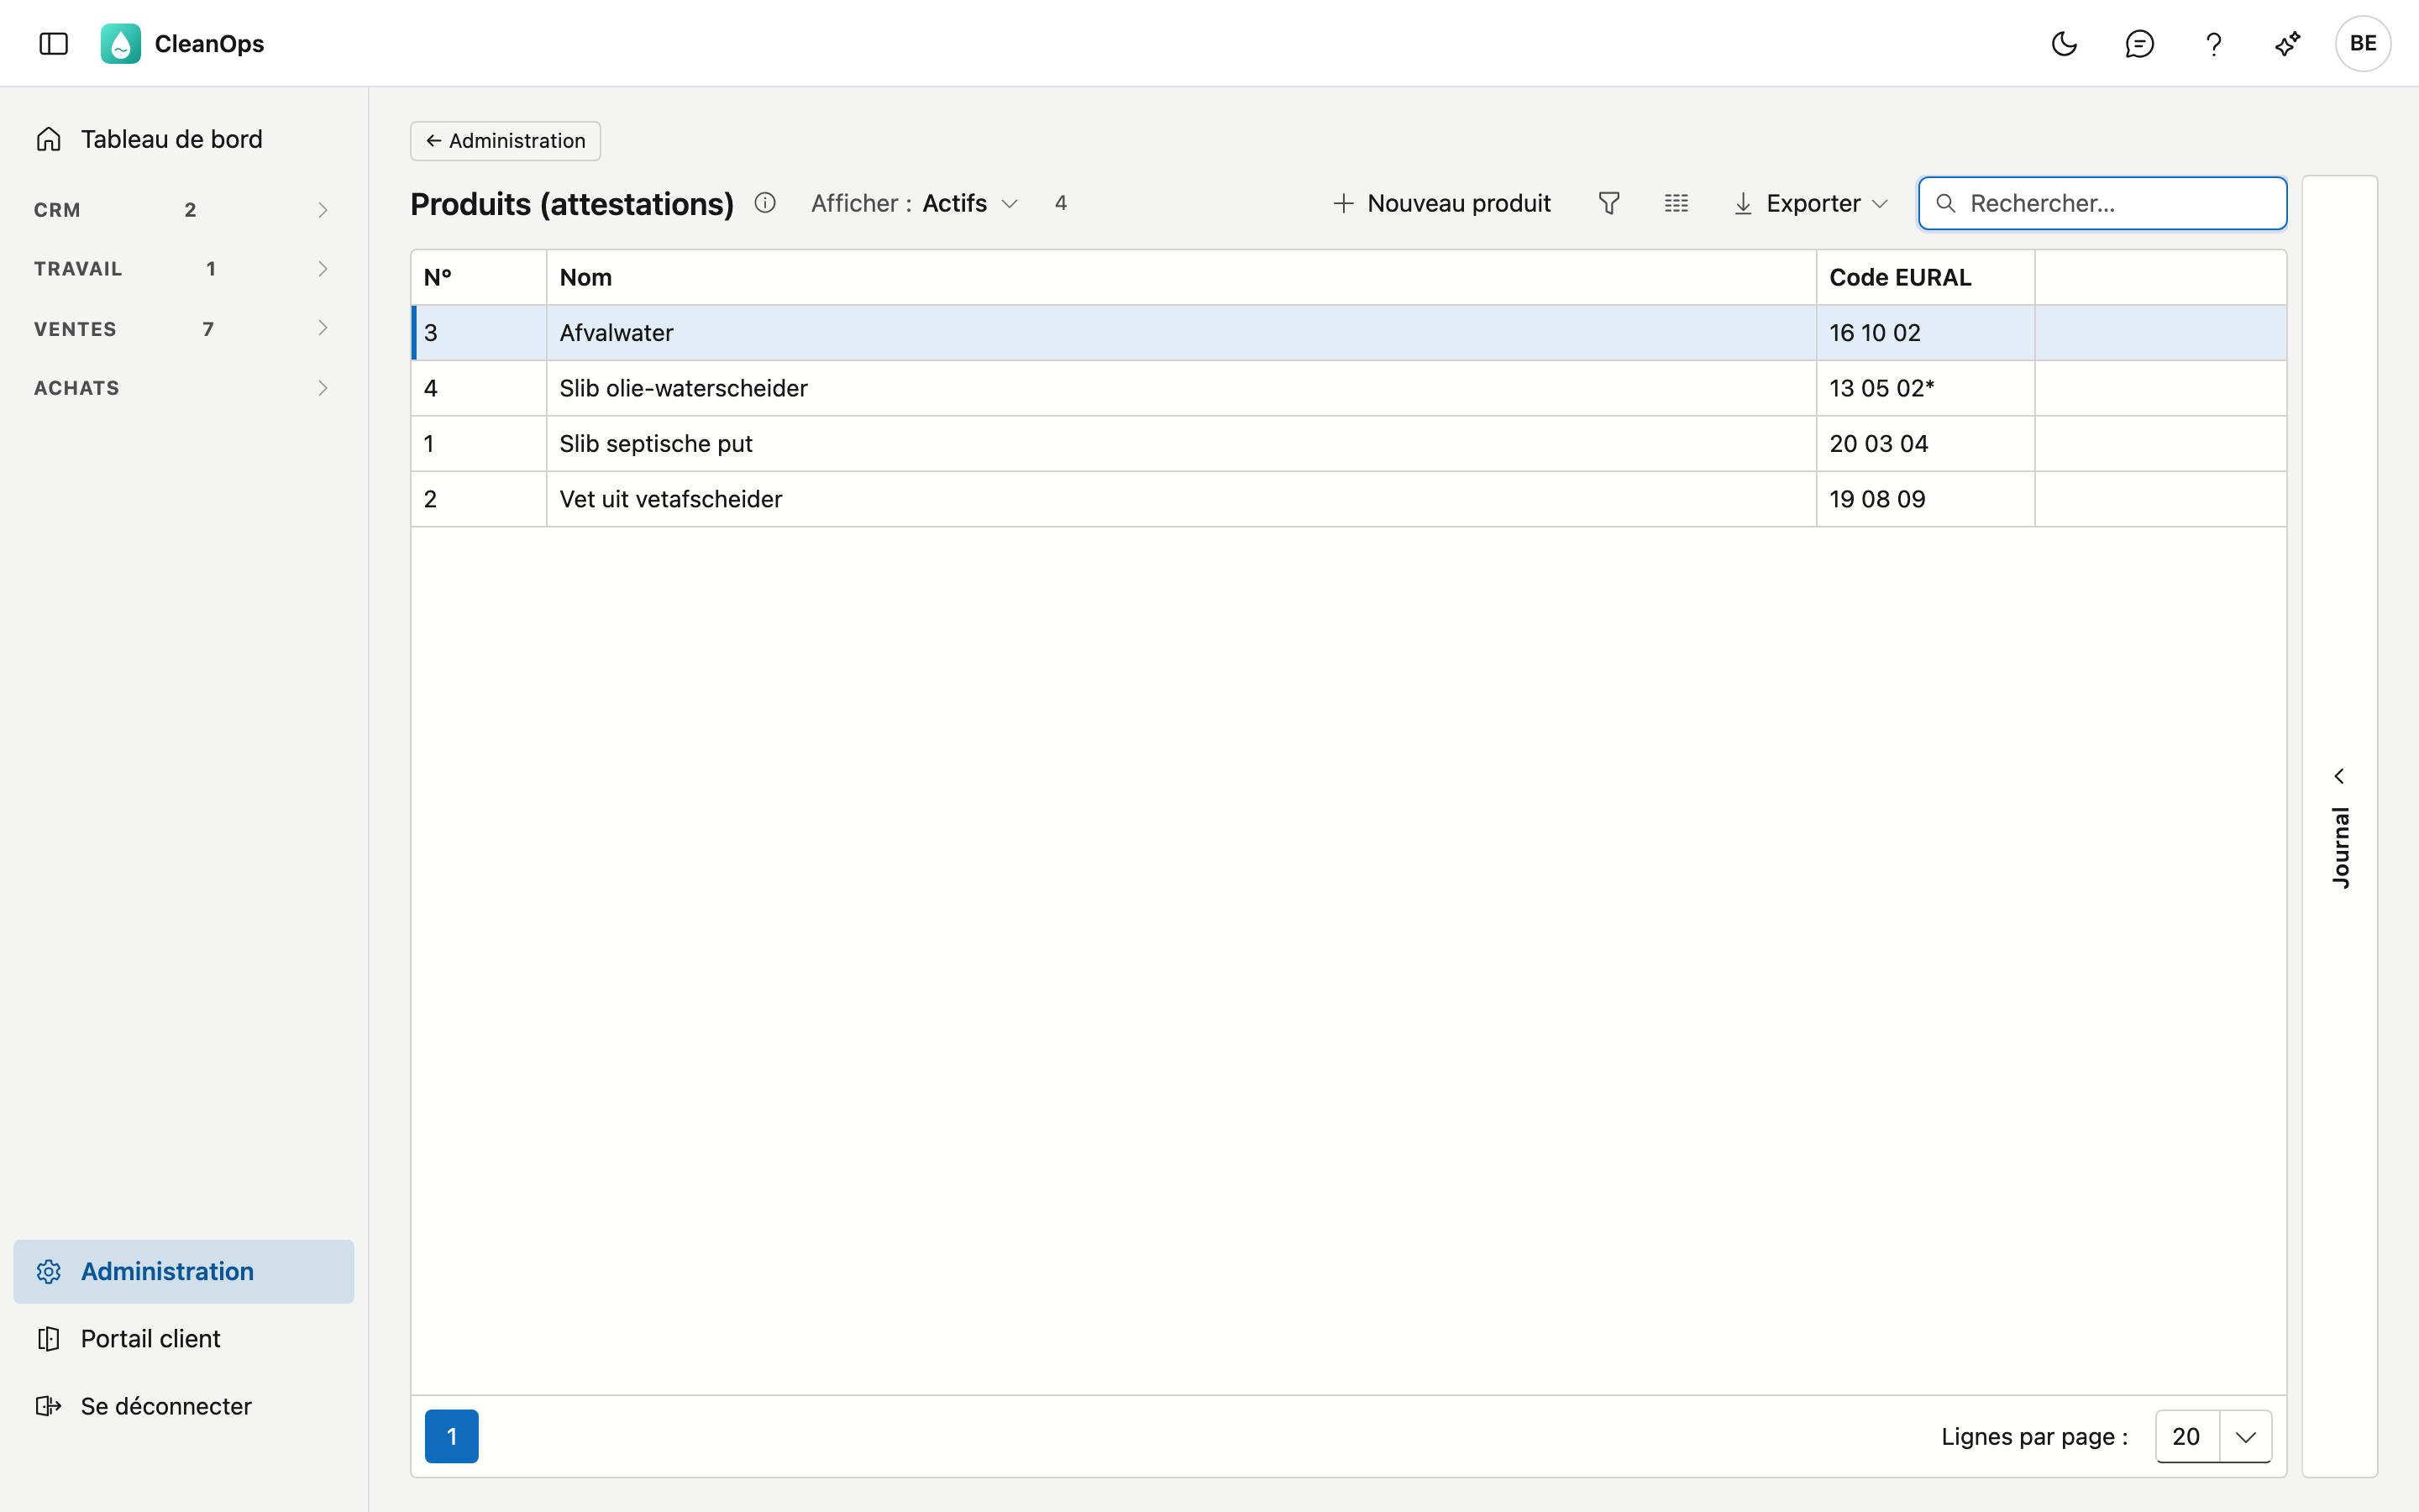Viewport: 2419px width, 1512px height.
Task: Open the lines per page selector
Action: point(2213,1436)
